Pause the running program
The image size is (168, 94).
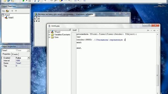(30, 1)
